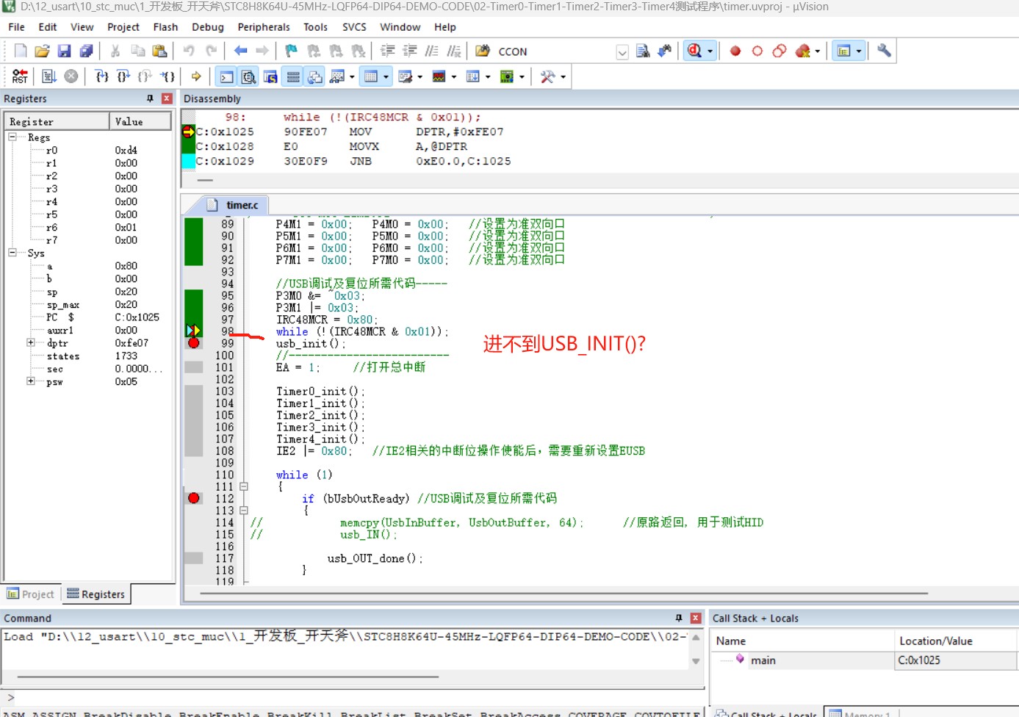Save the current file via floppy icon
This screenshot has height=717, width=1019.
pos(64,51)
